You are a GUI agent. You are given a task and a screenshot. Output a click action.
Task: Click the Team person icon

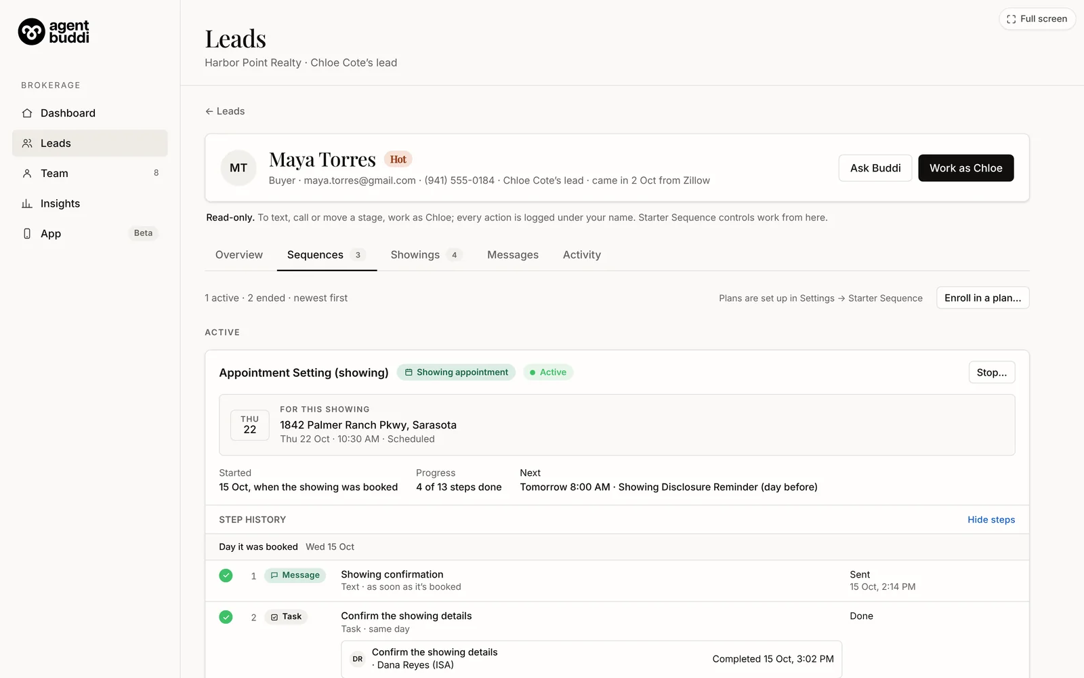pos(27,174)
